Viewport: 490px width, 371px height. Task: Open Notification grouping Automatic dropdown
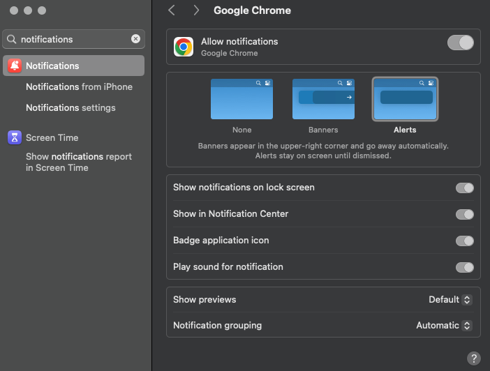[x=444, y=326]
